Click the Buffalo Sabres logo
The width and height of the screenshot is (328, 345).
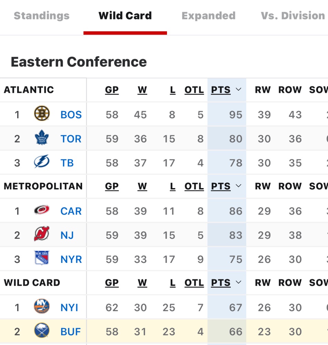click(x=42, y=330)
